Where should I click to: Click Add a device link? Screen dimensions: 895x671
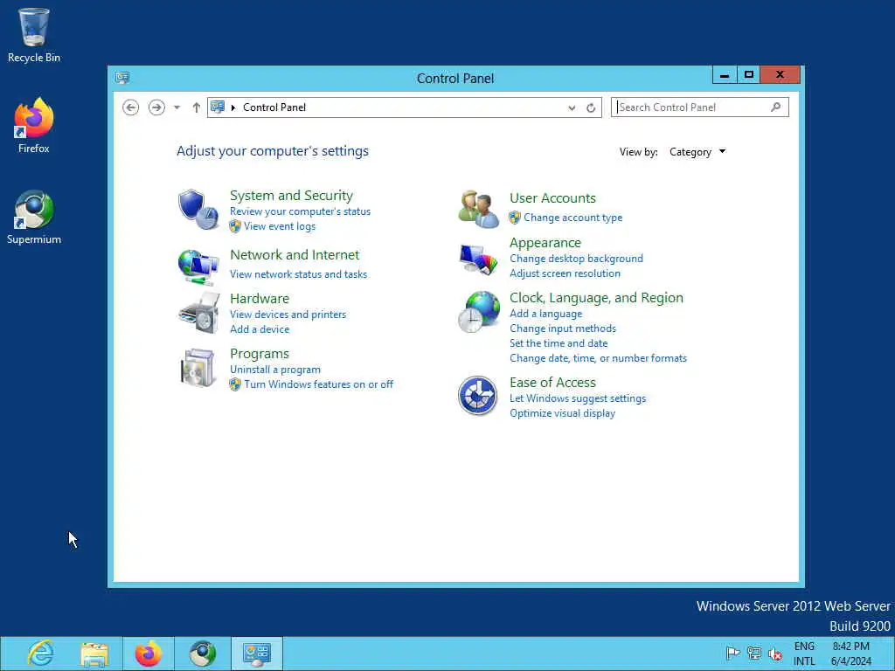pyautogui.click(x=259, y=329)
